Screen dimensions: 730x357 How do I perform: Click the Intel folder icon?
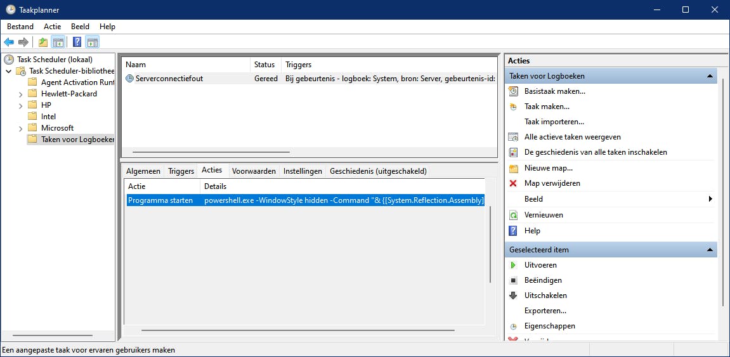pos(32,117)
